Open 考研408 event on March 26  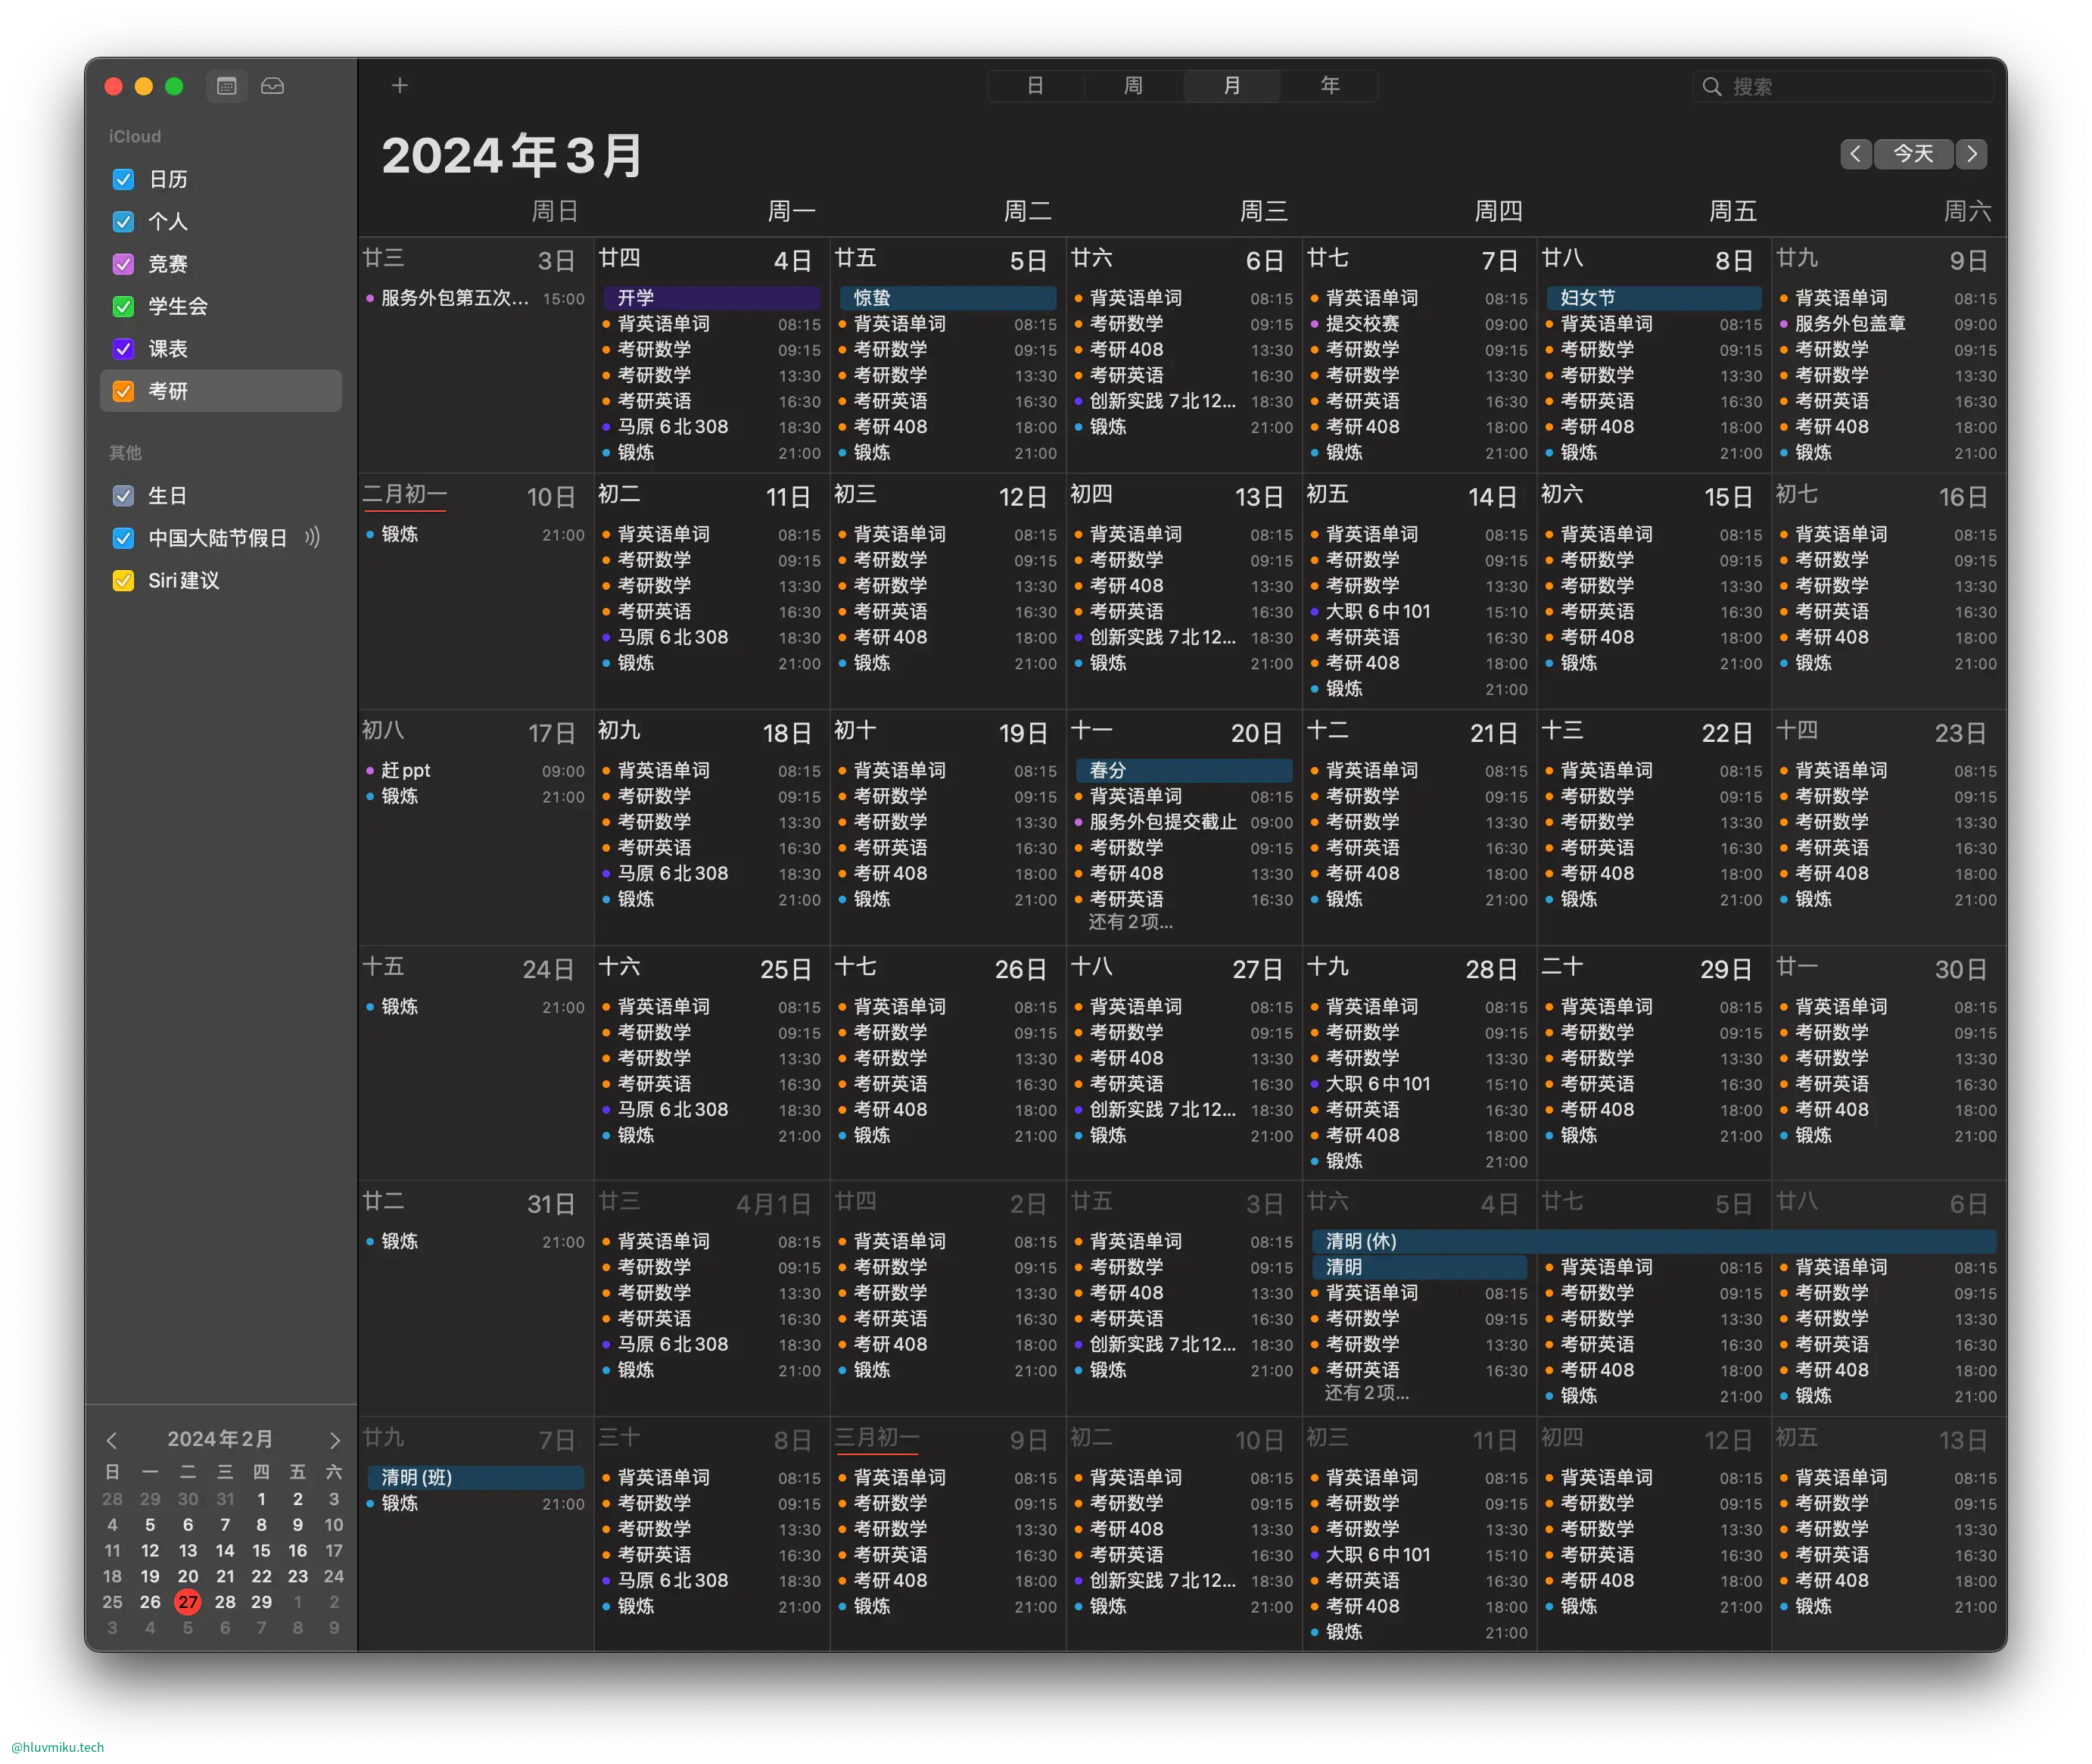(948, 1110)
